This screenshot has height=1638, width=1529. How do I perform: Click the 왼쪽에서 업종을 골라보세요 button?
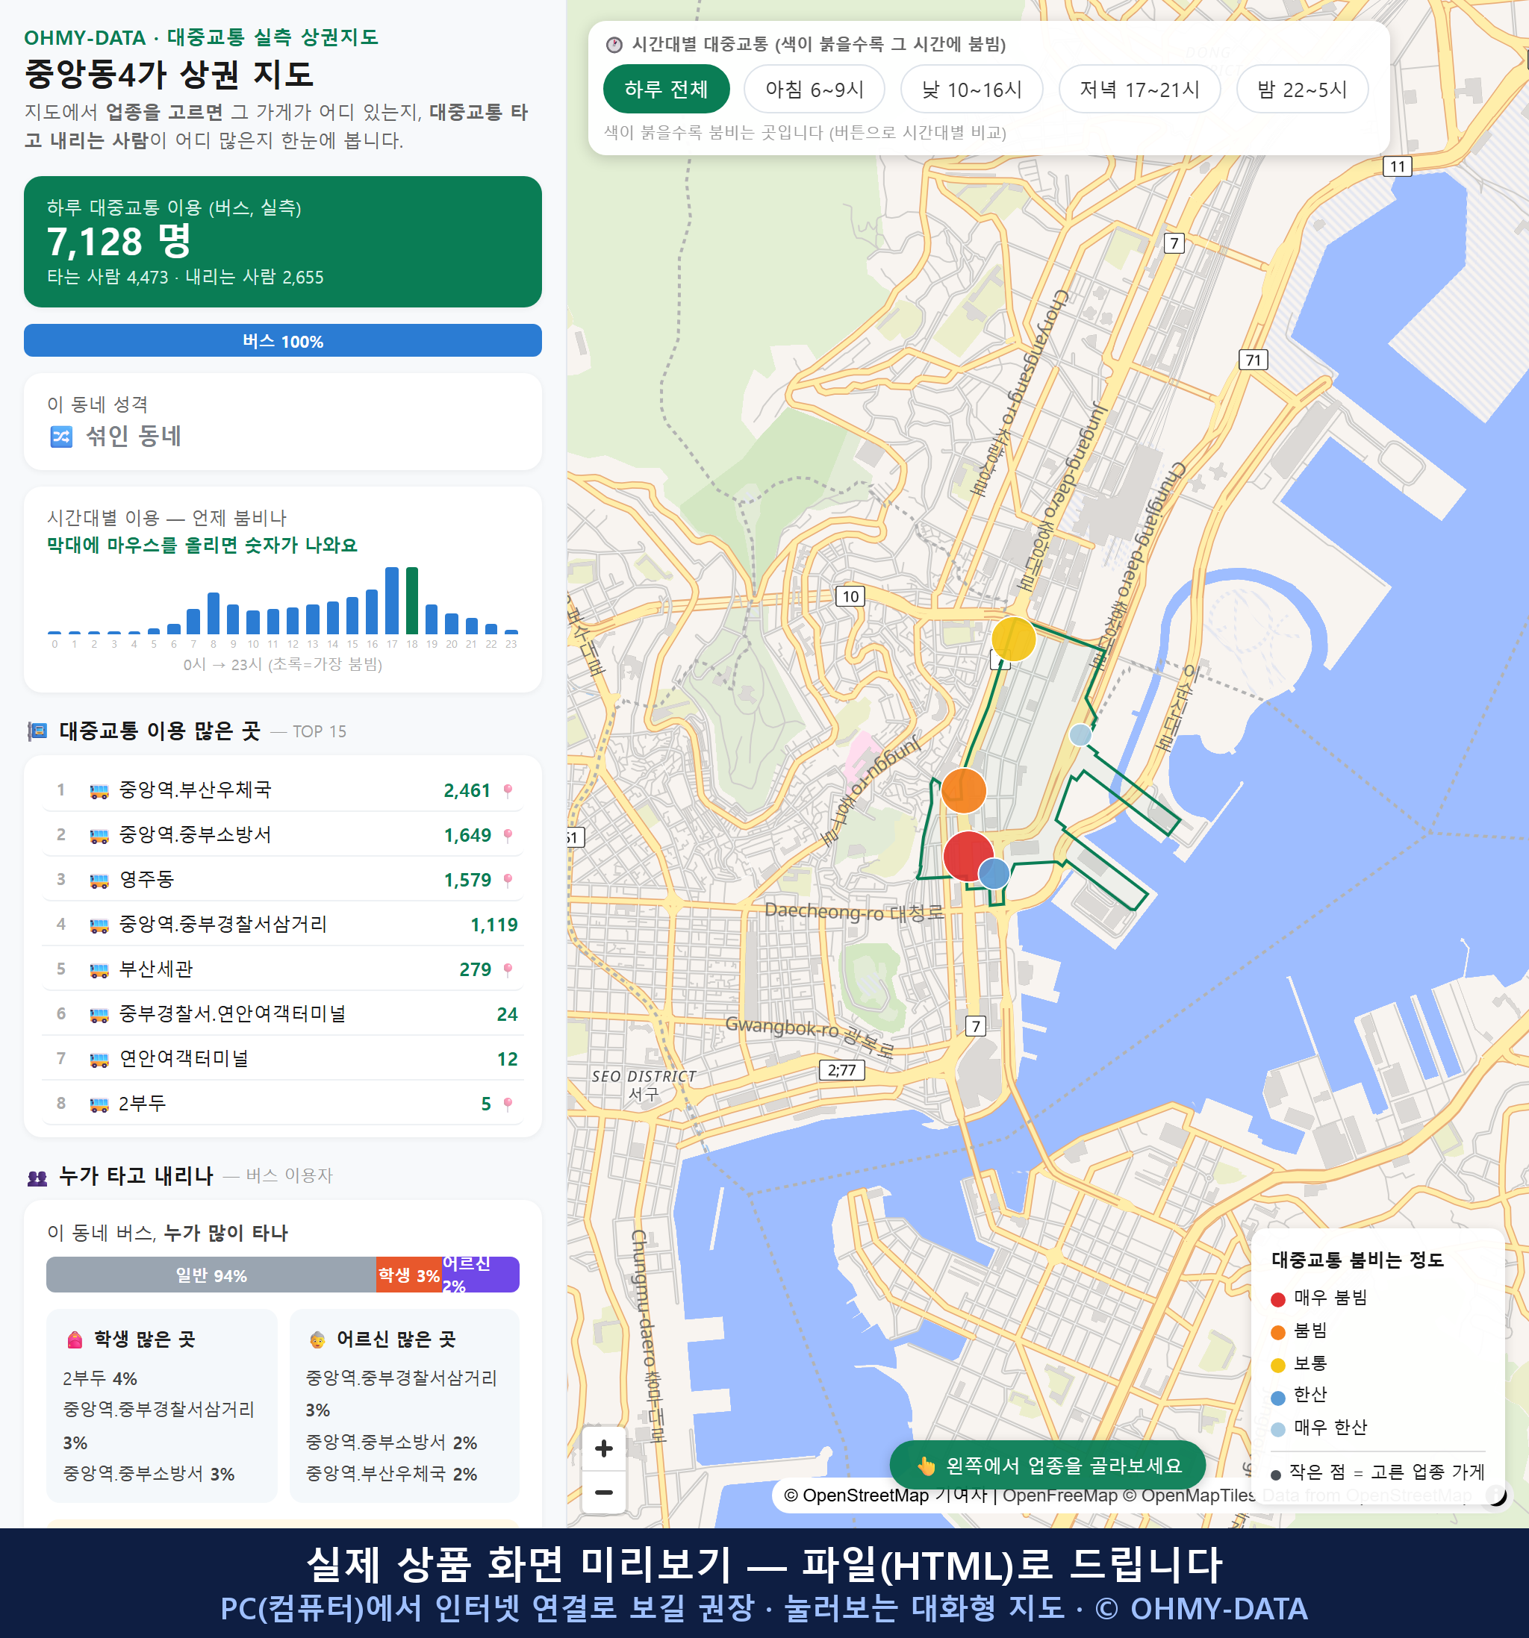point(1047,1465)
